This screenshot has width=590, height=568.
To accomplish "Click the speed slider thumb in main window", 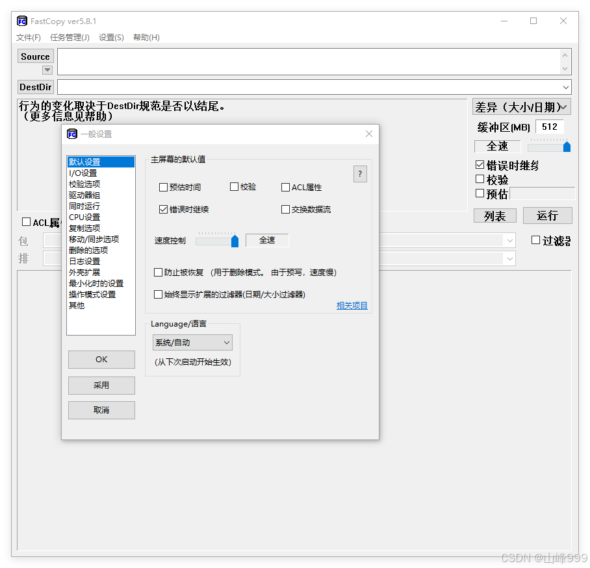I will pos(567,147).
